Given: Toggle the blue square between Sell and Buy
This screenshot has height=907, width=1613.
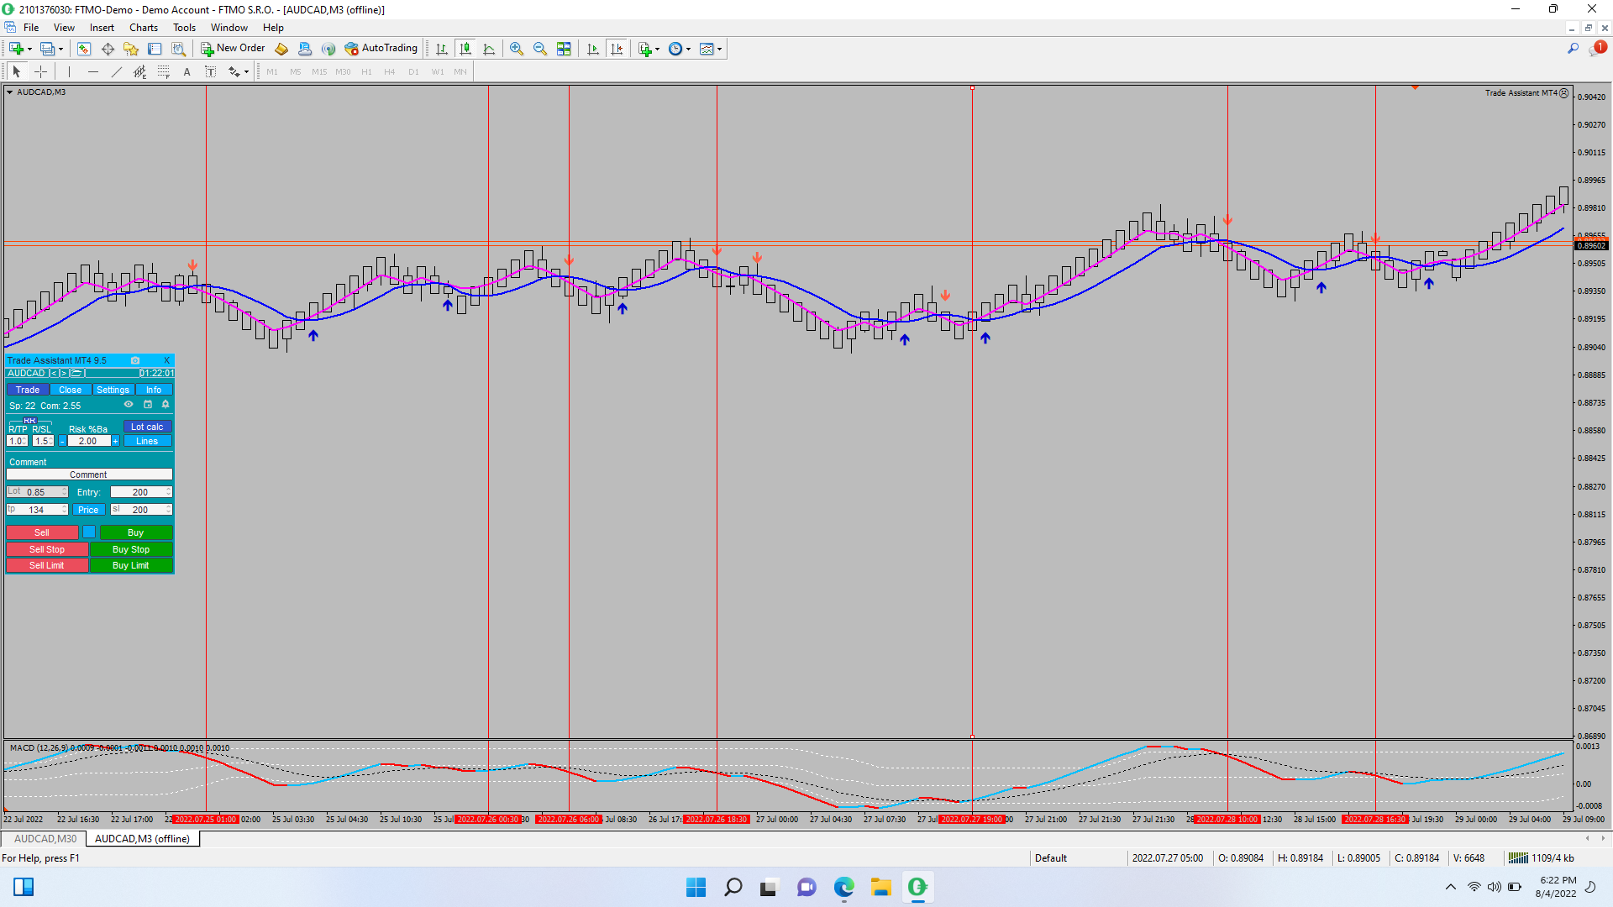Looking at the screenshot, I should click(89, 532).
